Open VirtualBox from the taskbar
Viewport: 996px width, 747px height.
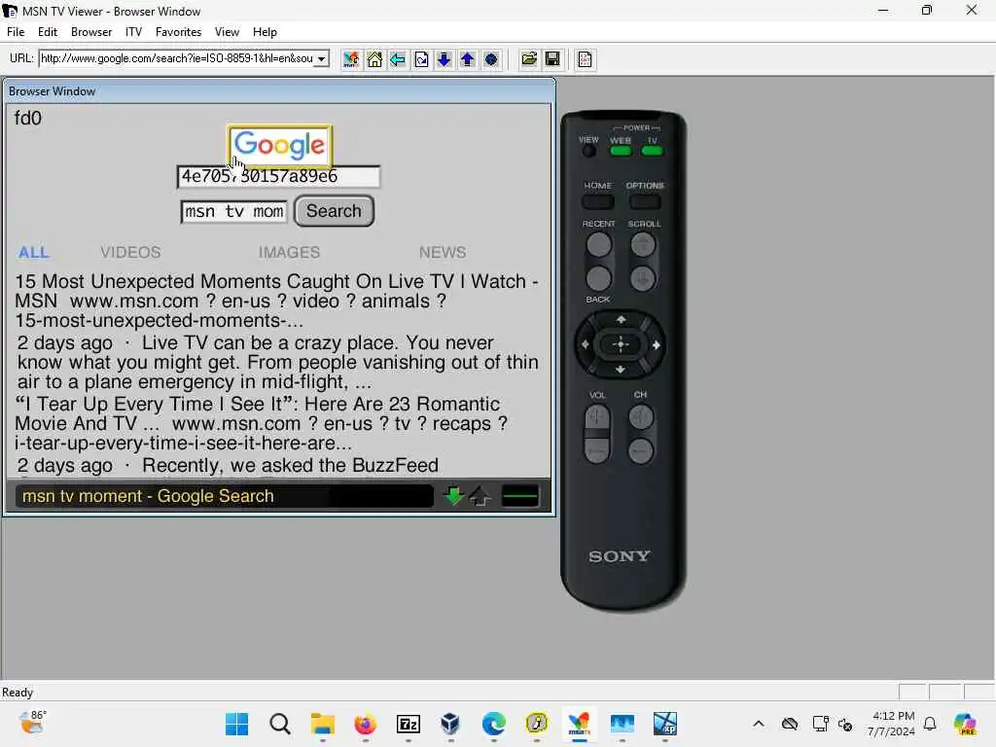(450, 724)
